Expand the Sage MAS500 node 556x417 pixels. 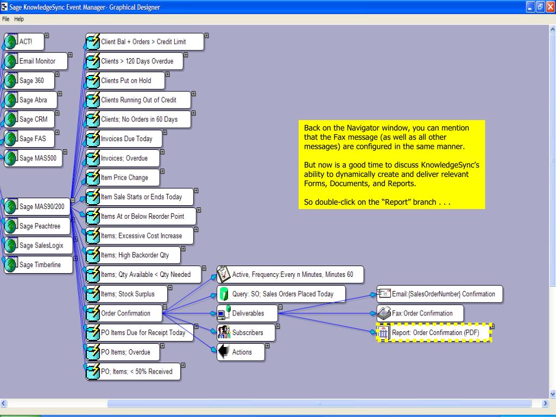coord(65,152)
